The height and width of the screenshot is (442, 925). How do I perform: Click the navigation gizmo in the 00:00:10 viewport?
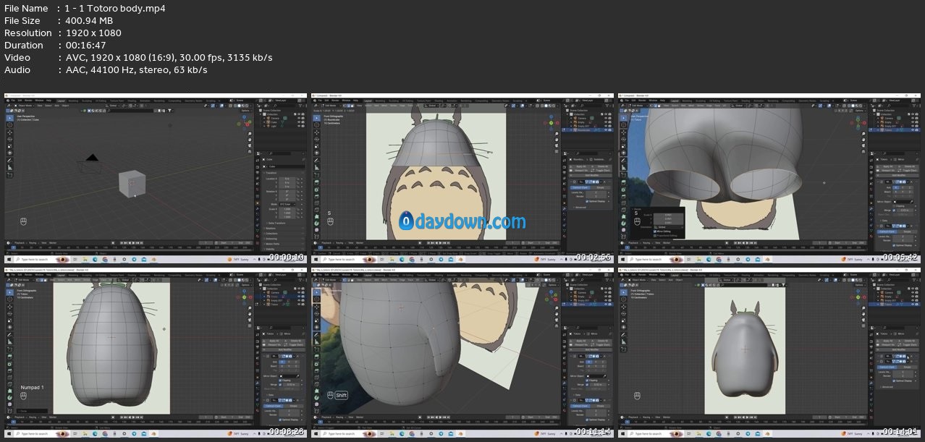[x=245, y=122]
